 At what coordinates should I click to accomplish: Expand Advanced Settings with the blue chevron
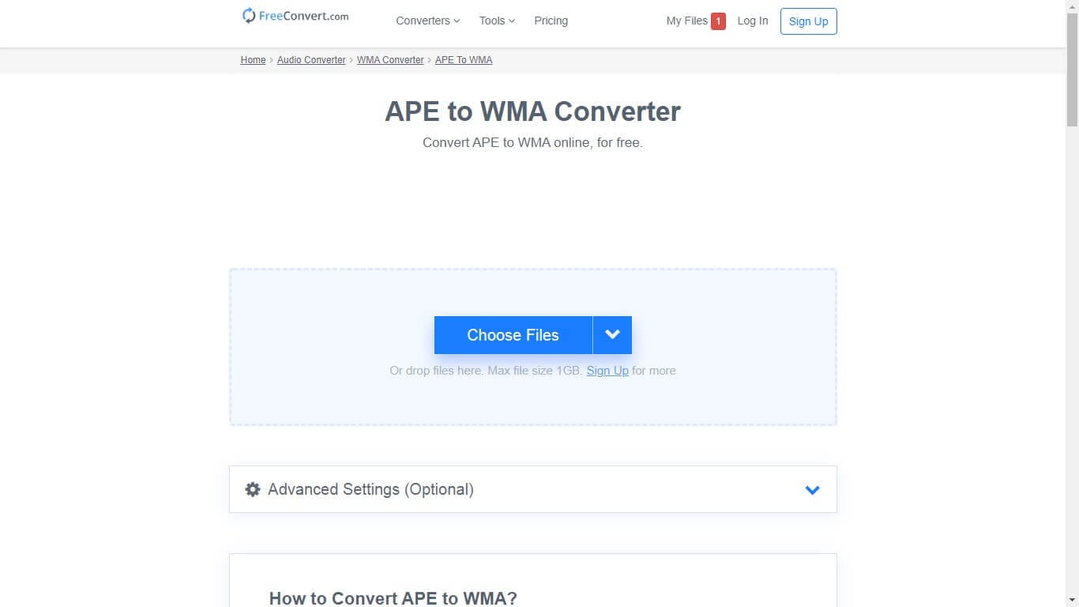[x=812, y=490]
